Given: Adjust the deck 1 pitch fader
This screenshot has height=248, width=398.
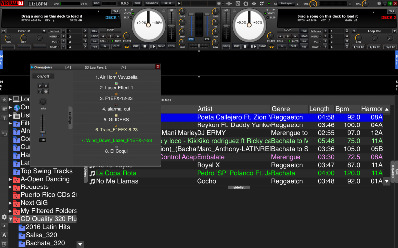Looking at the screenshot, I should pos(172,26).
